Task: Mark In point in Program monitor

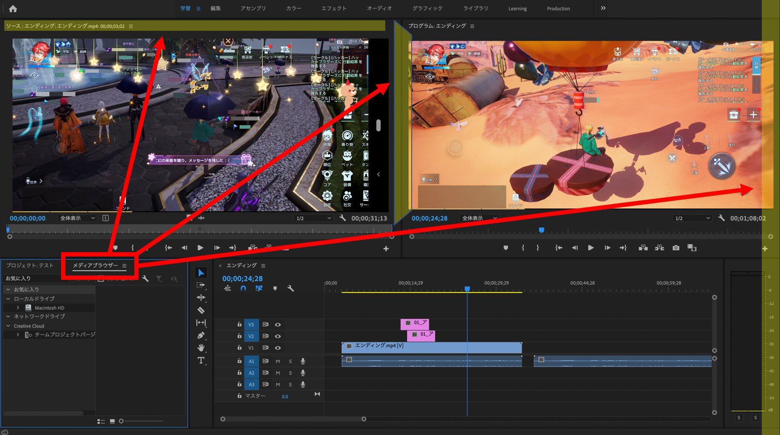Action: [523, 248]
